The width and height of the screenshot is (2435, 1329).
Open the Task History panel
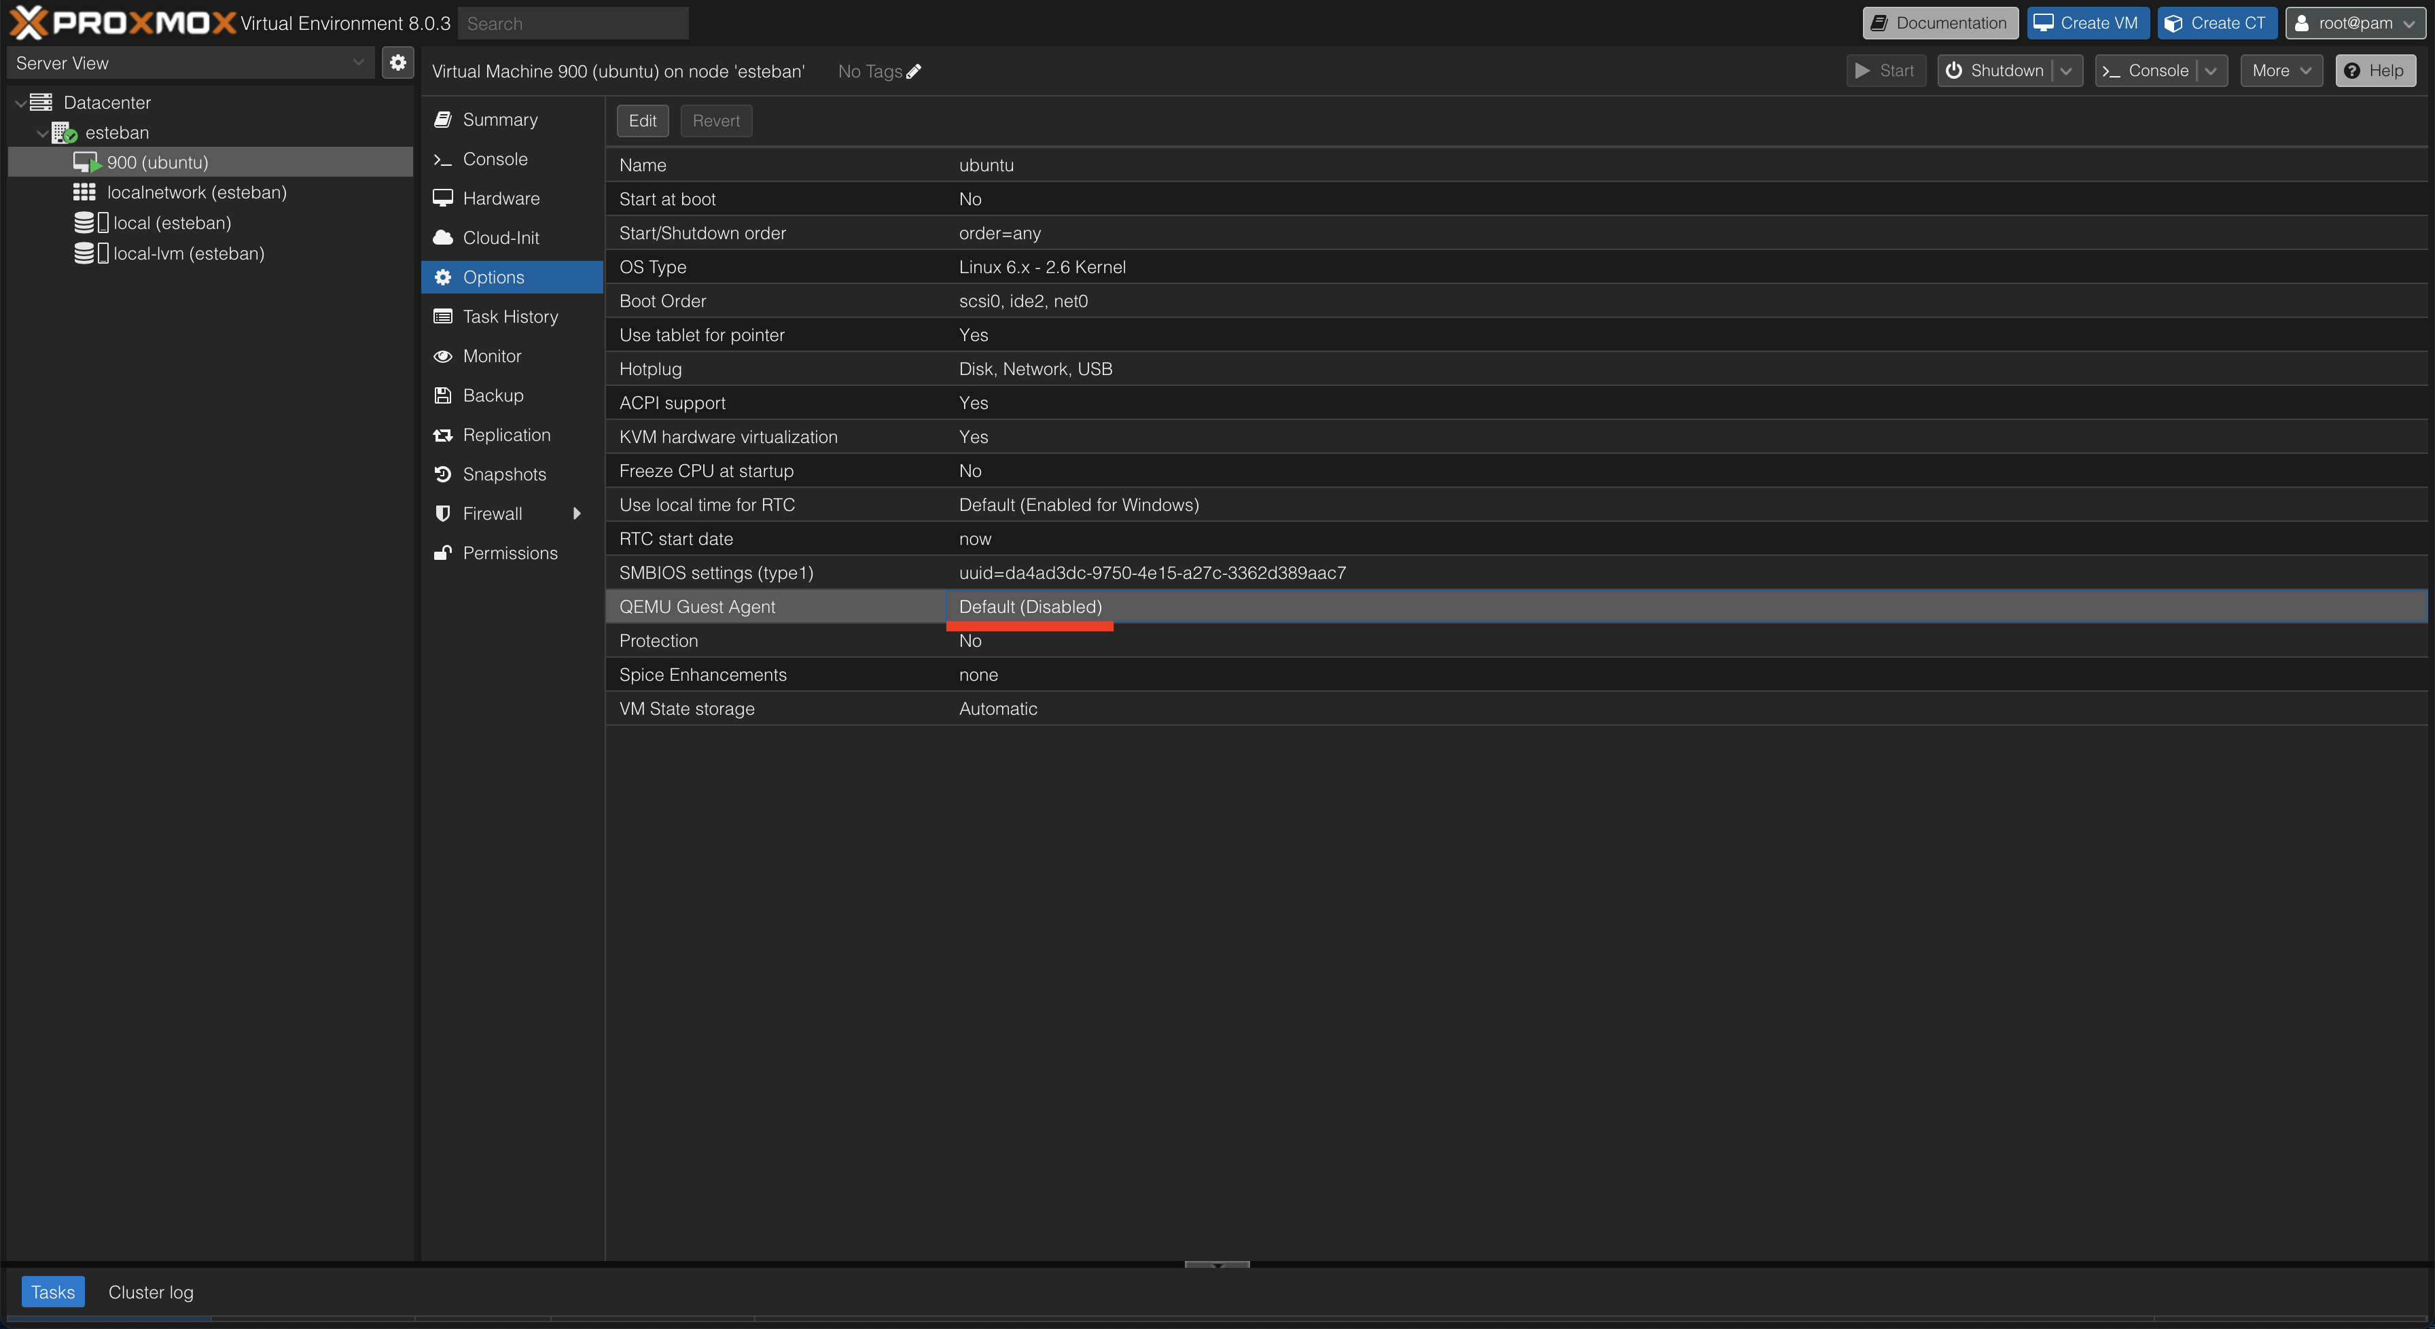pyautogui.click(x=512, y=317)
